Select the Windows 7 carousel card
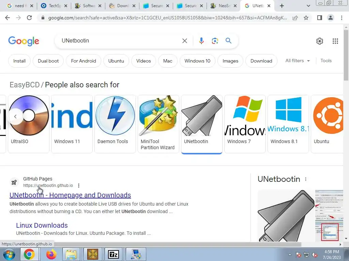 tap(245, 124)
